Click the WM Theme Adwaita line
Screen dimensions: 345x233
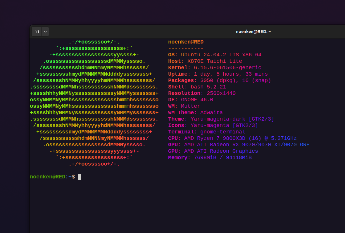tap(195, 113)
